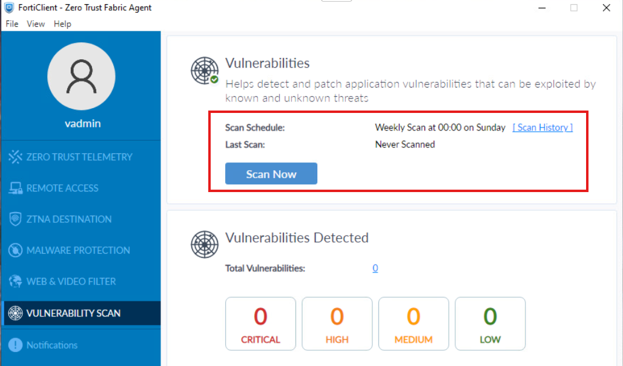Open the Scan History link
The height and width of the screenshot is (366, 623).
542,127
